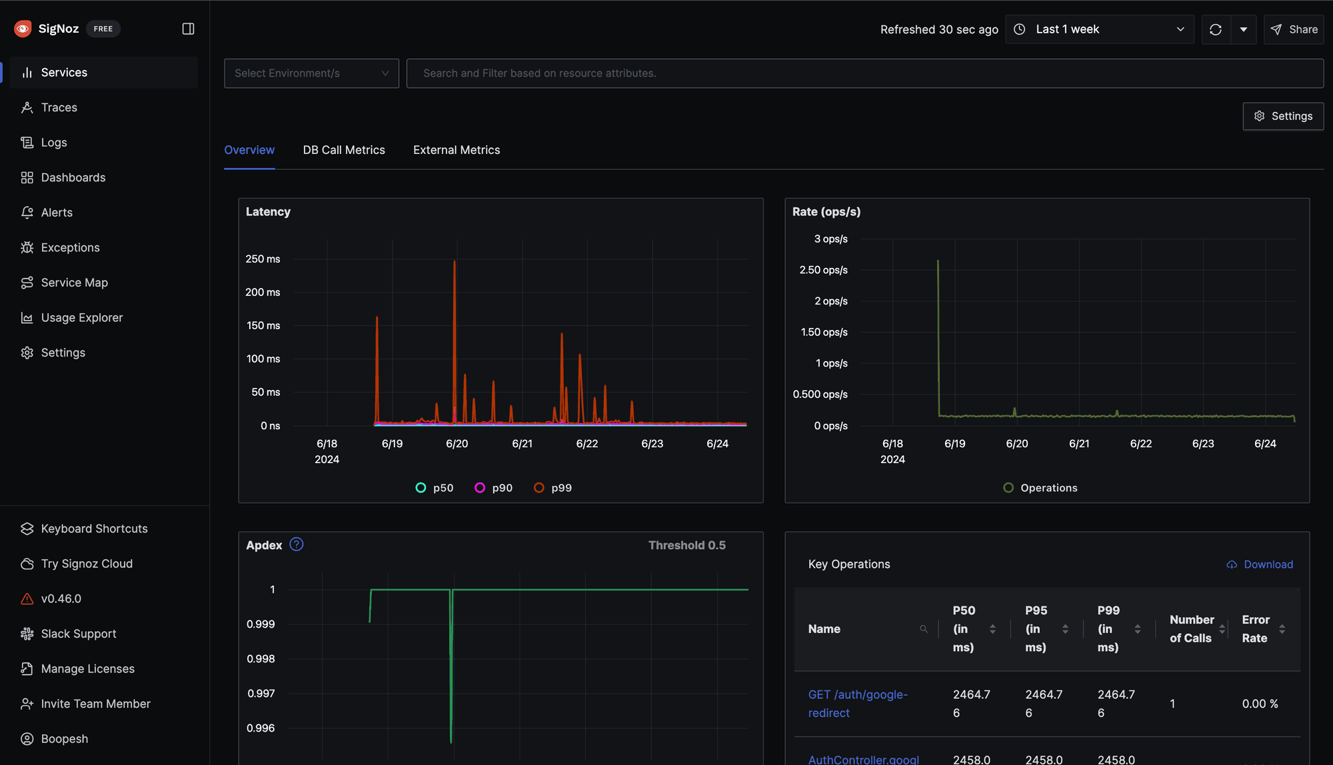Open the Last 1 week time range dropdown

[x=1100, y=29]
